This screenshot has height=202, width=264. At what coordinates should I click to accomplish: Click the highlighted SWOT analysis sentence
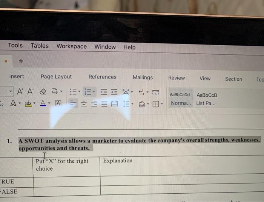(139, 144)
